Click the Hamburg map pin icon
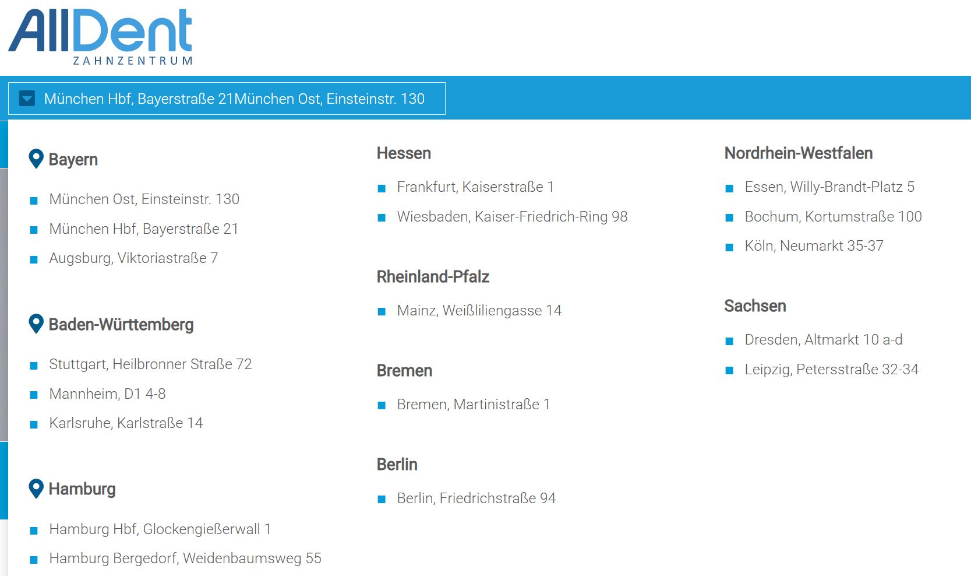 (36, 489)
